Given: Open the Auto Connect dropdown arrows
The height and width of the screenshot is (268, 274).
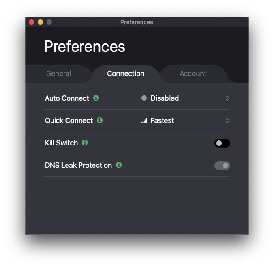Looking at the screenshot, I should click(227, 98).
